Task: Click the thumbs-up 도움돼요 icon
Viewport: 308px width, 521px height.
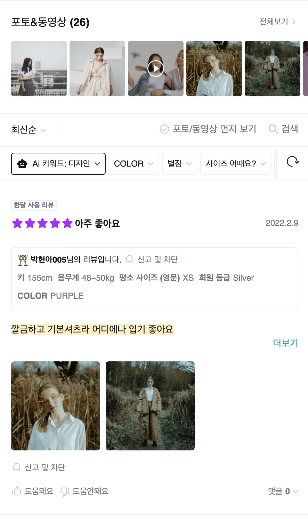Action: point(17,491)
